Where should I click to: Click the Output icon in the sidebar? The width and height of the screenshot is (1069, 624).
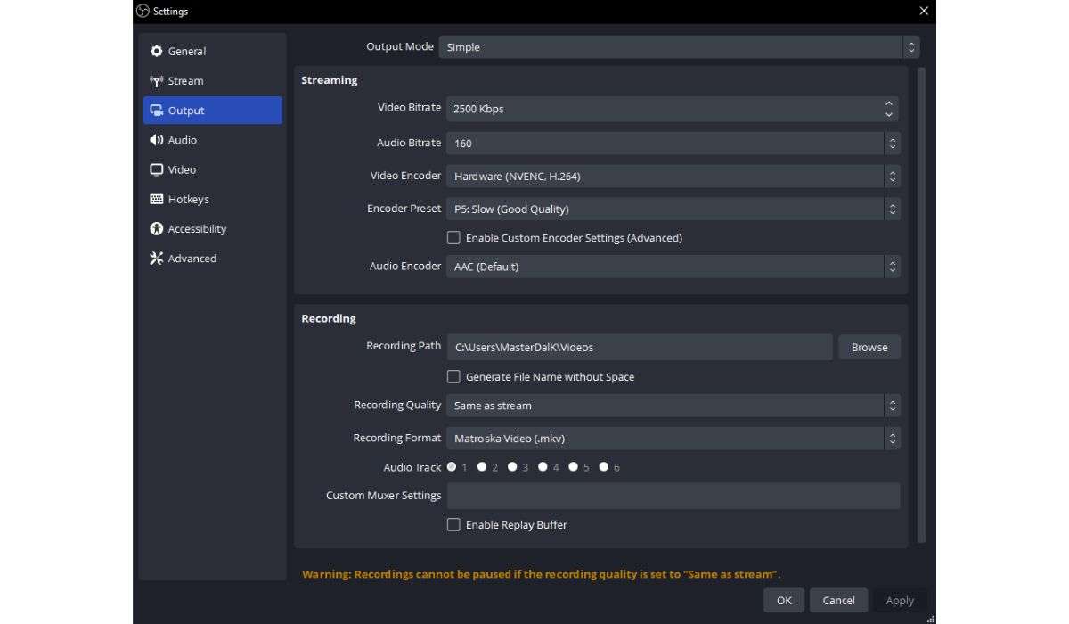point(157,110)
